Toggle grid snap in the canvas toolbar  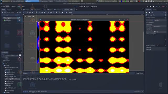51,12
